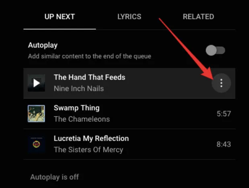This screenshot has width=249, height=188.
Task: Switch to the Lyrics tab
Action: point(129,16)
